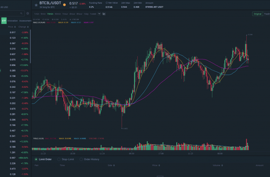Select the Limit Order radio button
270x177 pixels.
point(36,159)
